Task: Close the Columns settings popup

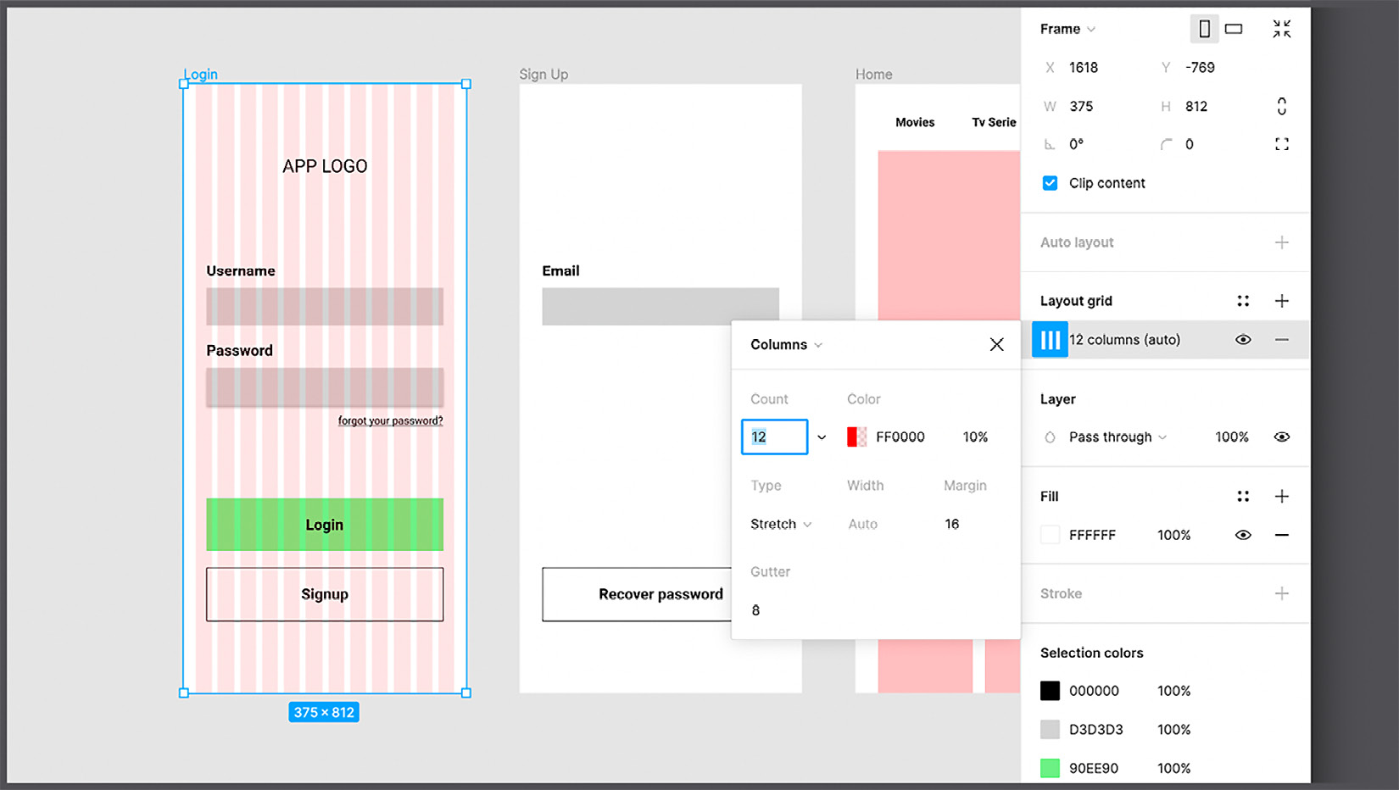Action: tap(996, 344)
